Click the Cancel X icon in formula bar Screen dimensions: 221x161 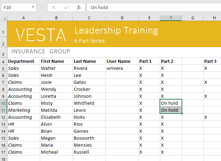(x=54, y=7)
